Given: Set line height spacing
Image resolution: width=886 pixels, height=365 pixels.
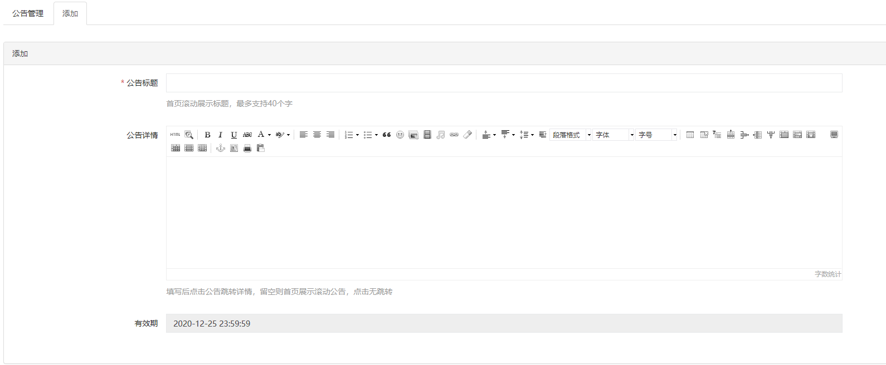Looking at the screenshot, I should pyautogui.click(x=524, y=135).
